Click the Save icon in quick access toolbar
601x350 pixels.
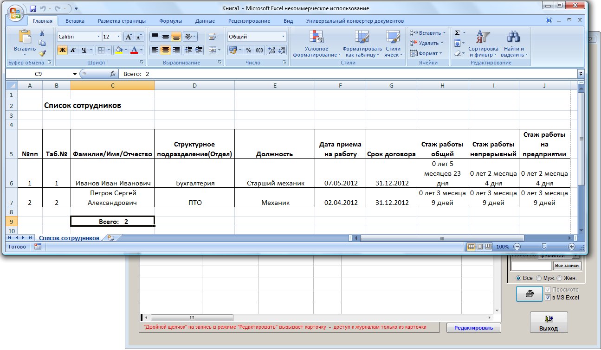33,9
